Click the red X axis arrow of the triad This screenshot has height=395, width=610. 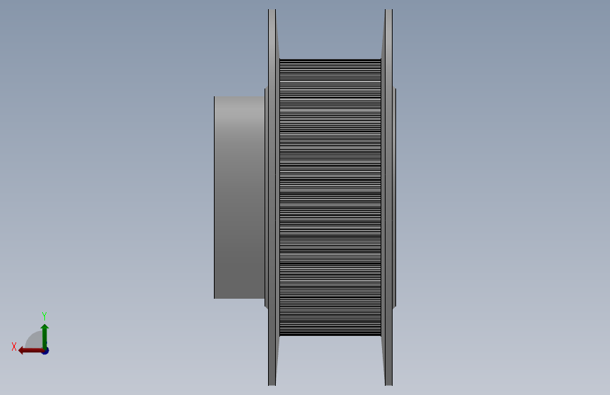pos(31,351)
